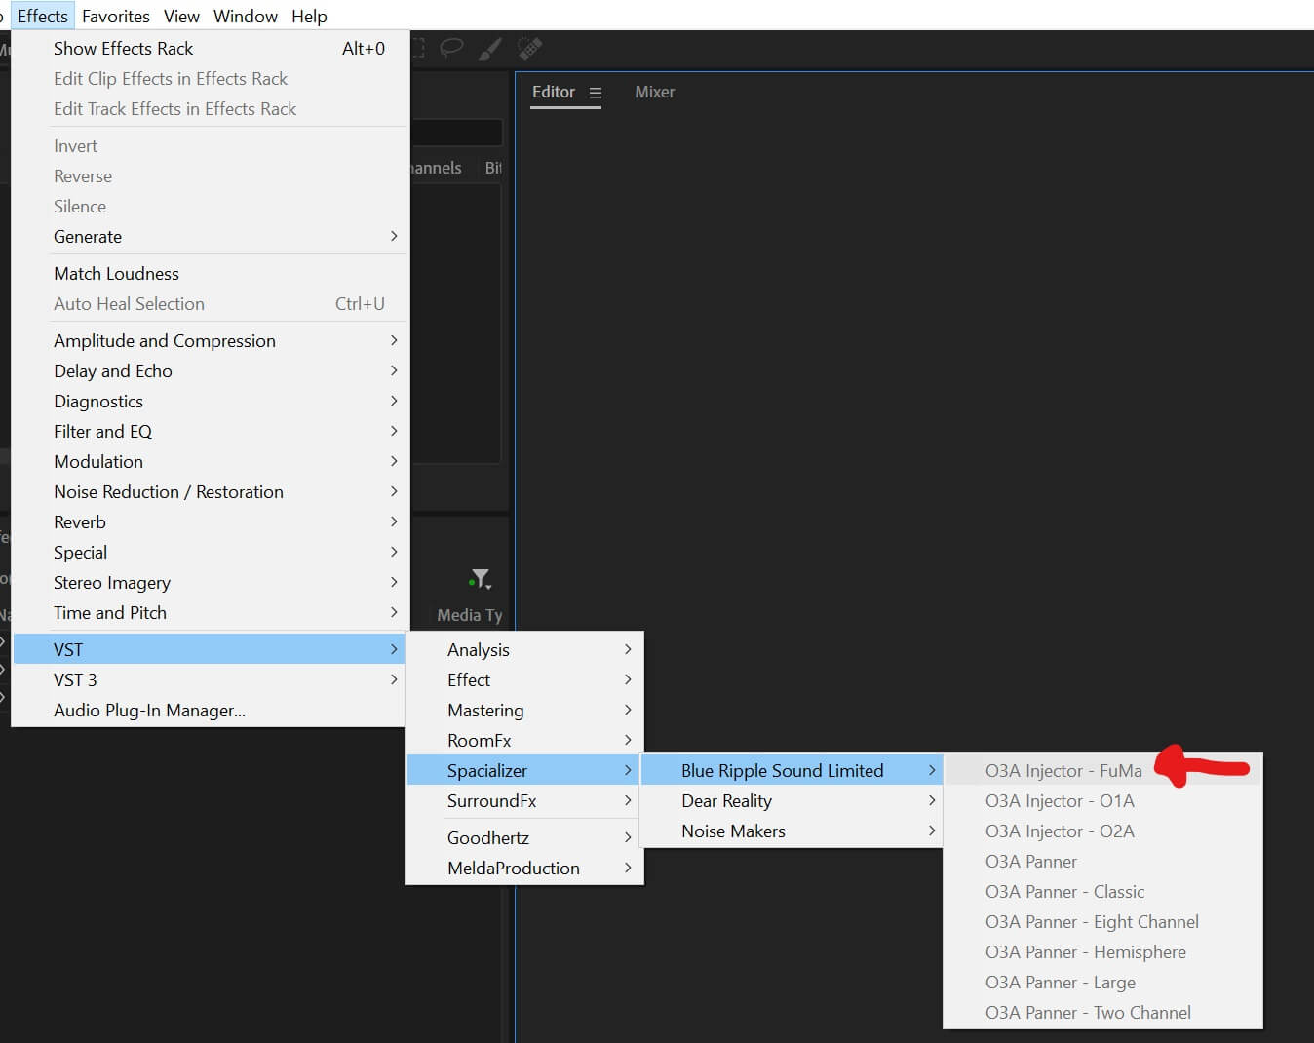Open Audio Plug-In Manager
The height and width of the screenshot is (1043, 1314).
tap(210, 710)
